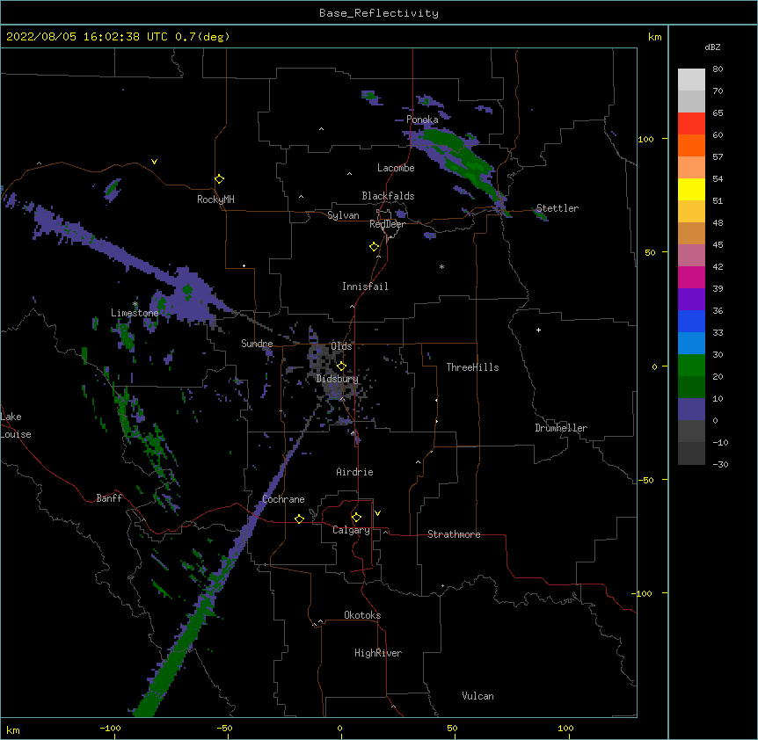Click the RedDeer city label
This screenshot has height=740, width=758.
[387, 224]
